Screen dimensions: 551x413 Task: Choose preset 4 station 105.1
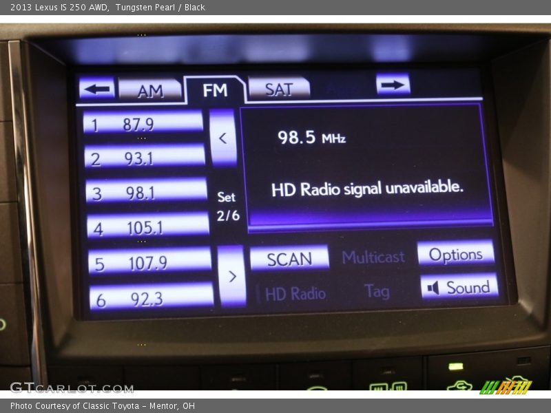(x=148, y=226)
